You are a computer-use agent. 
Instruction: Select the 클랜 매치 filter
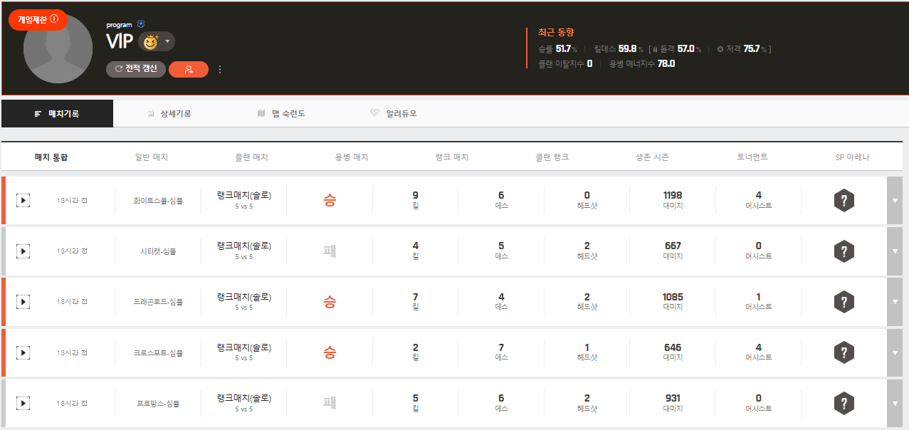pyautogui.click(x=251, y=157)
